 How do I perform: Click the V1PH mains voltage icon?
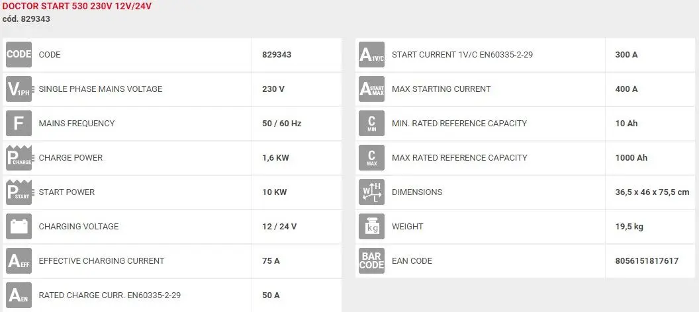19,89
